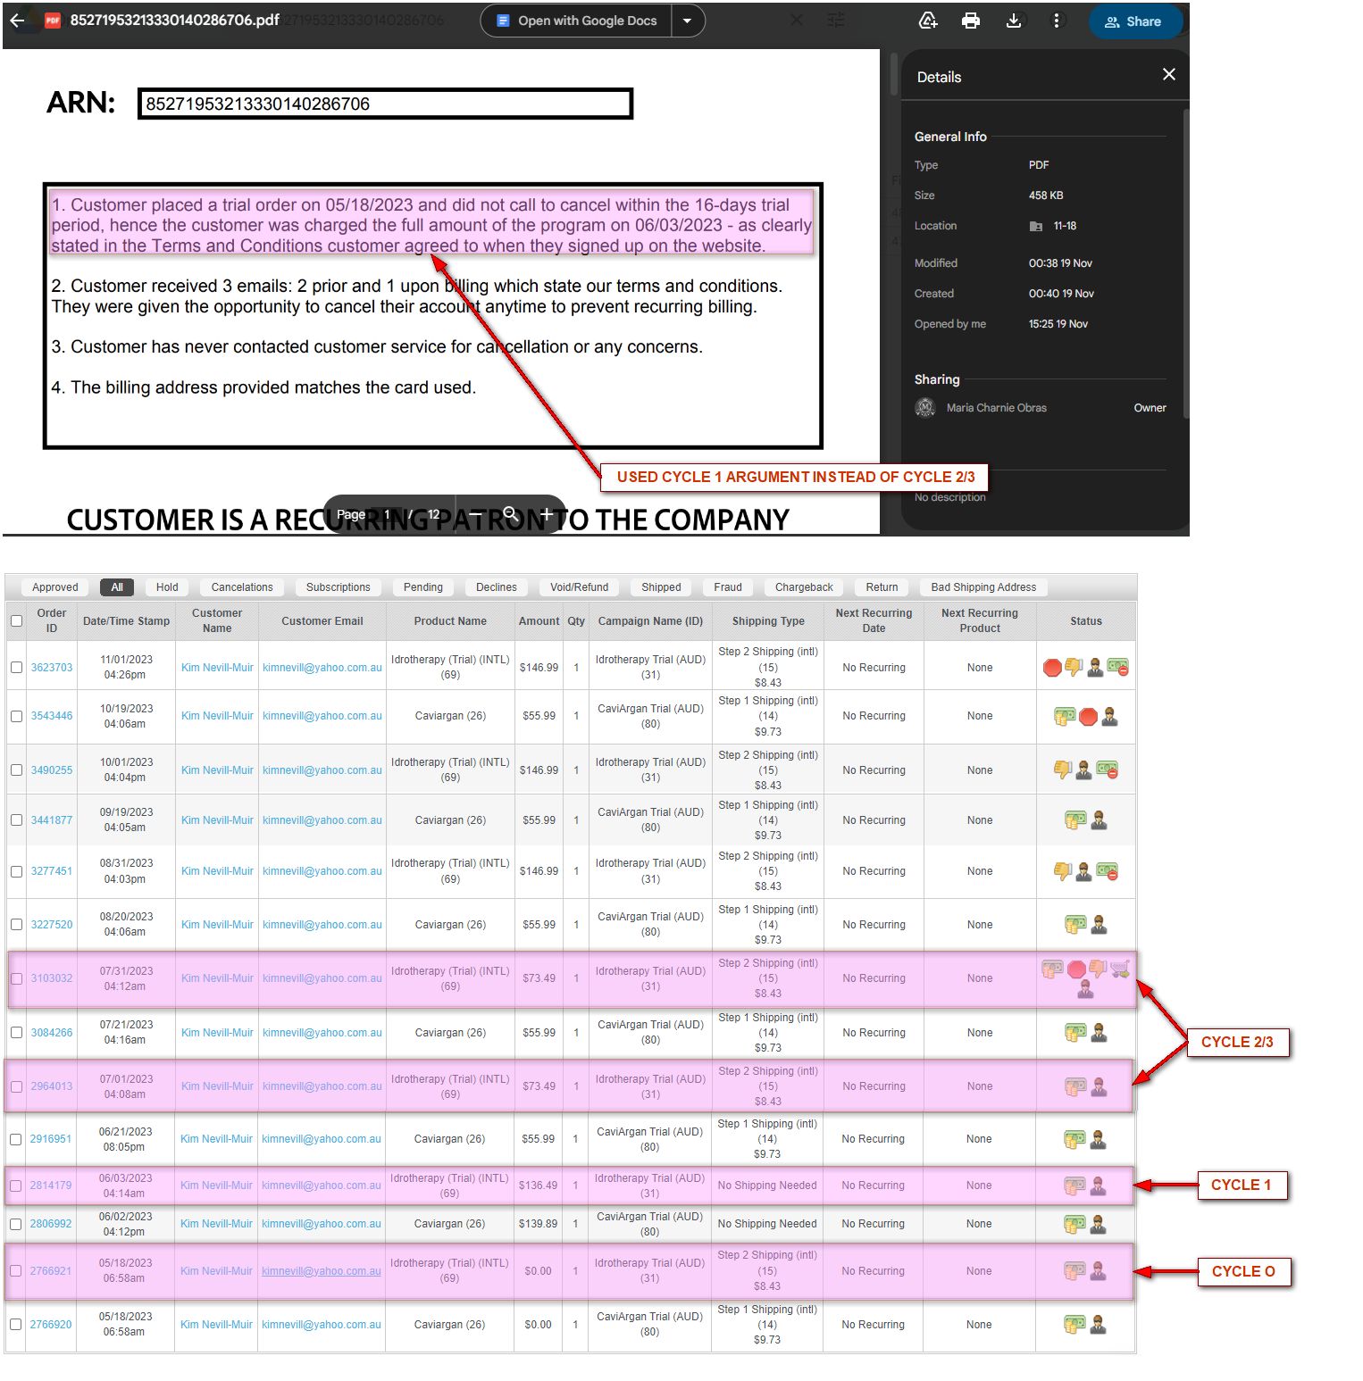This screenshot has width=1363, height=1381.
Task: Switch to the Chargeback tab
Action: coord(804,587)
